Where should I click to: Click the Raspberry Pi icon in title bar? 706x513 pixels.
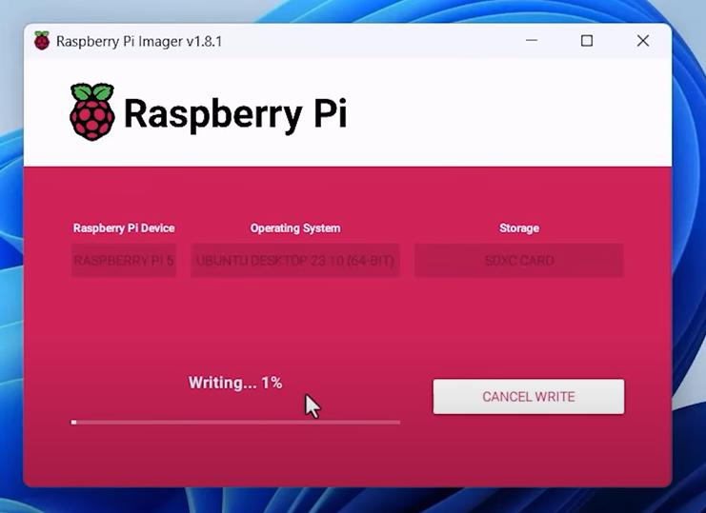point(42,41)
